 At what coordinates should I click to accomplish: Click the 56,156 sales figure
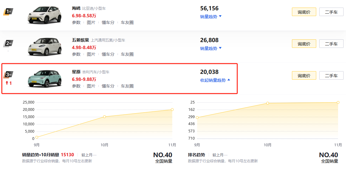pos(209,8)
